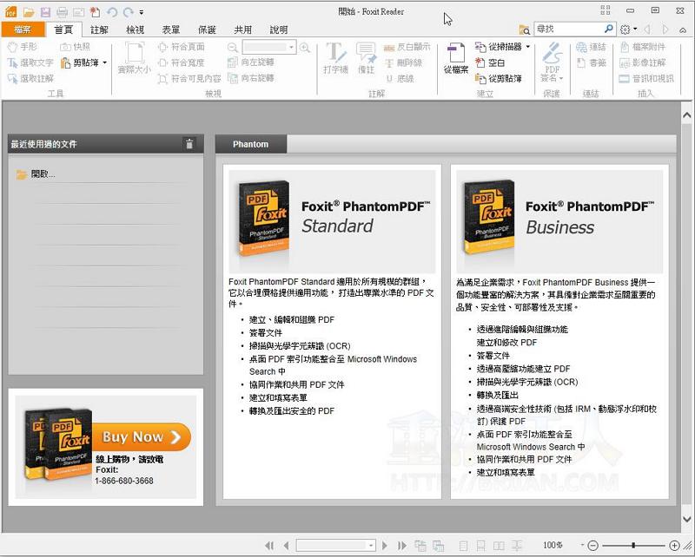This screenshot has width=695, height=557.
Task: Select the 刪除線 strikeout tool
Action: point(403,62)
